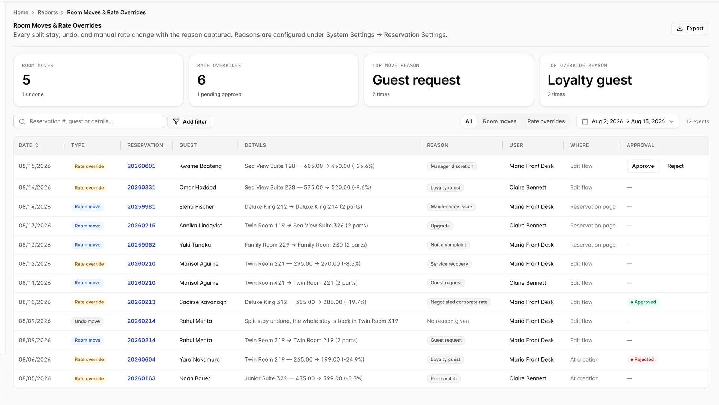This screenshot has width=719, height=405.
Task: Click the Service recovery reason tag
Action: click(449, 264)
